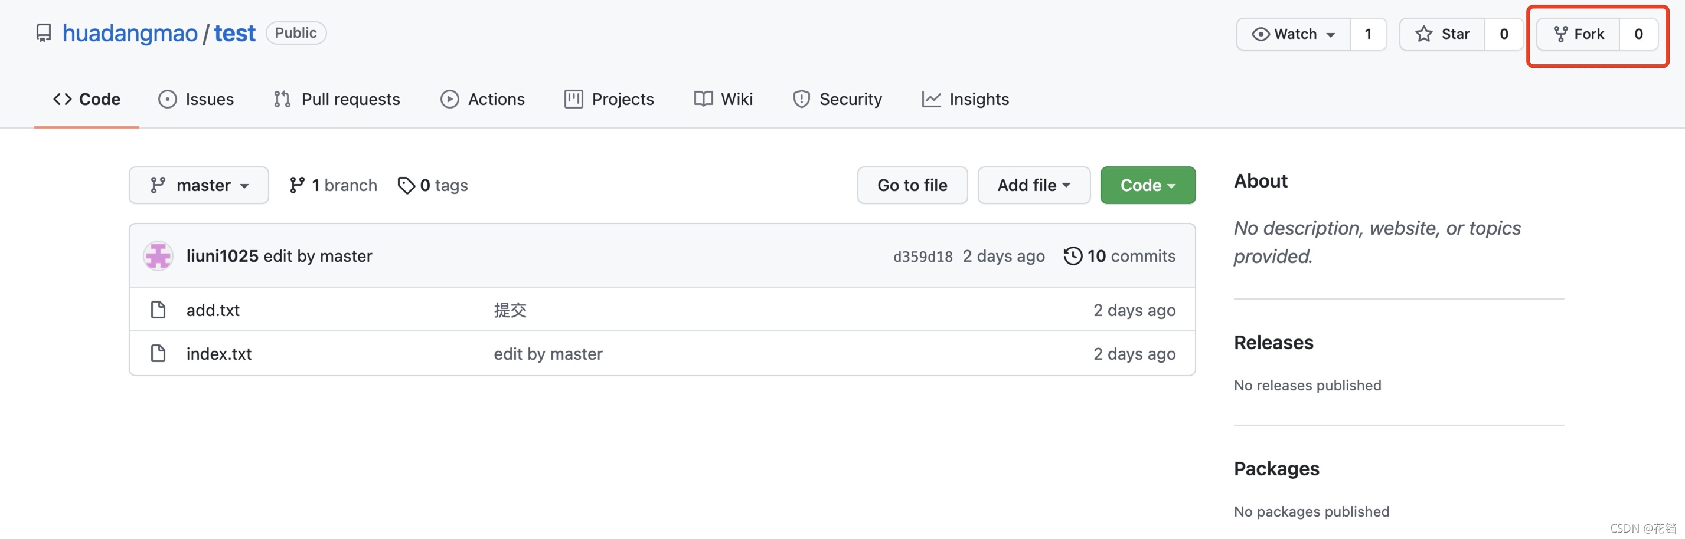Switch to the Issues tab

(x=196, y=99)
